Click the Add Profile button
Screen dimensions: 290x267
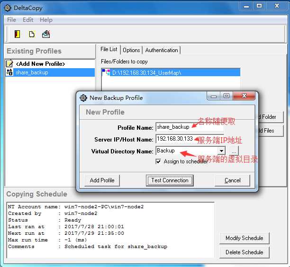(x=102, y=180)
